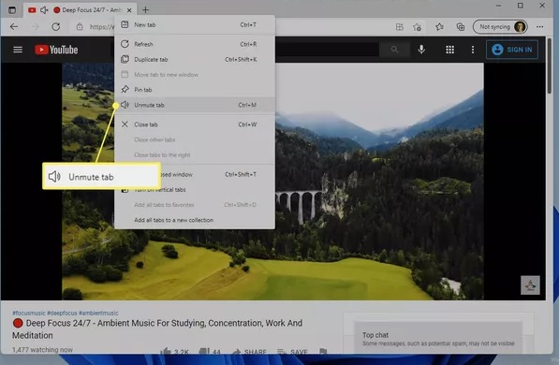Search with voice microphone icon

pyautogui.click(x=421, y=50)
